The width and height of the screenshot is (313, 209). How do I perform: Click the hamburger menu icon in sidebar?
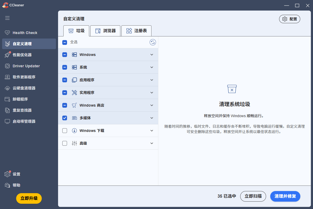point(7,18)
